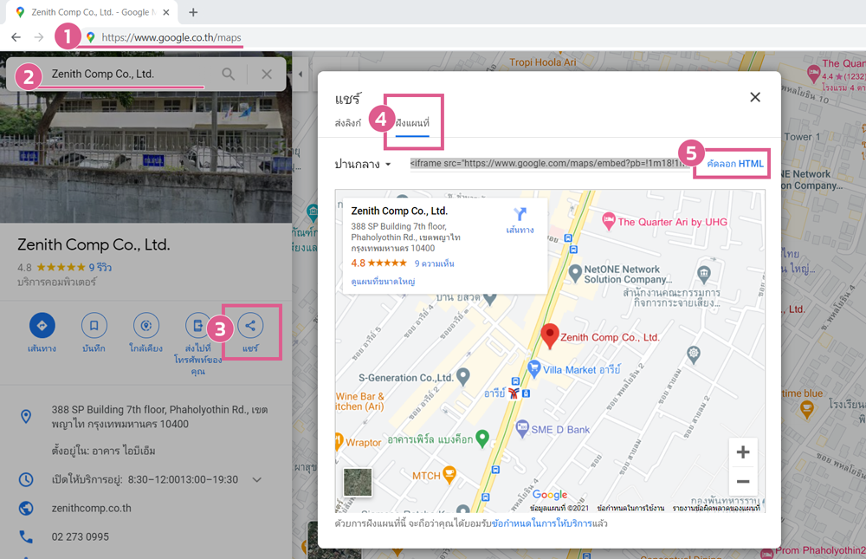This screenshot has width=866, height=559.
Task: Toggle satellite view thumbnail in preview
Action: tap(358, 482)
